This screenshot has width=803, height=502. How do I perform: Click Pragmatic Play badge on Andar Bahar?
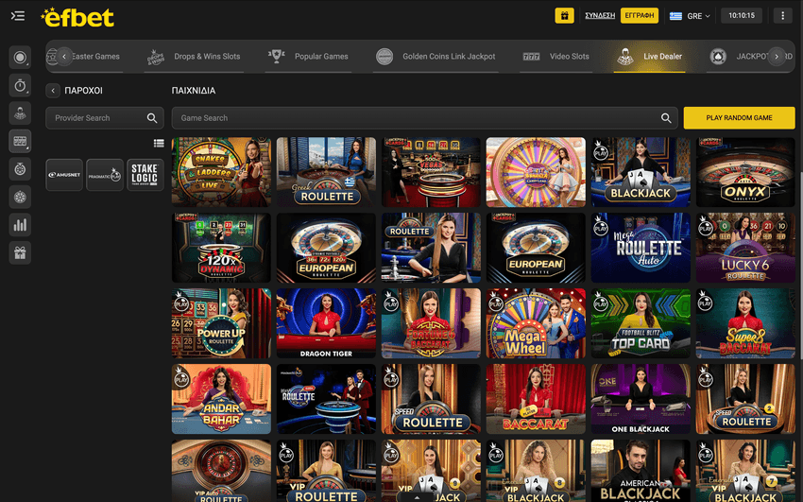181,377
